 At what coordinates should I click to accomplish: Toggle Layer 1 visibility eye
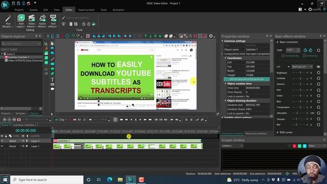2,146
